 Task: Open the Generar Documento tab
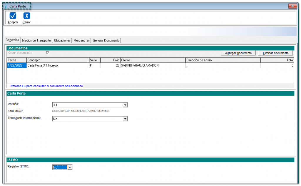click(106, 41)
